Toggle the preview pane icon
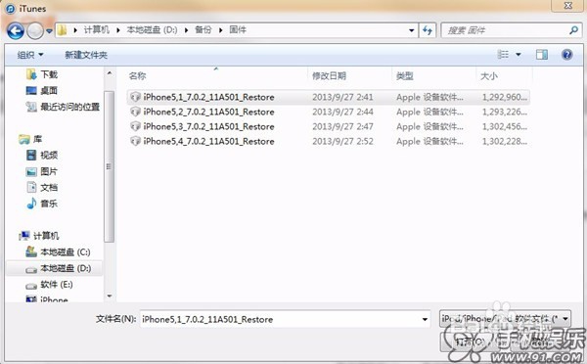Image resolution: width=587 pixels, height=364 pixels. pyautogui.click(x=541, y=55)
